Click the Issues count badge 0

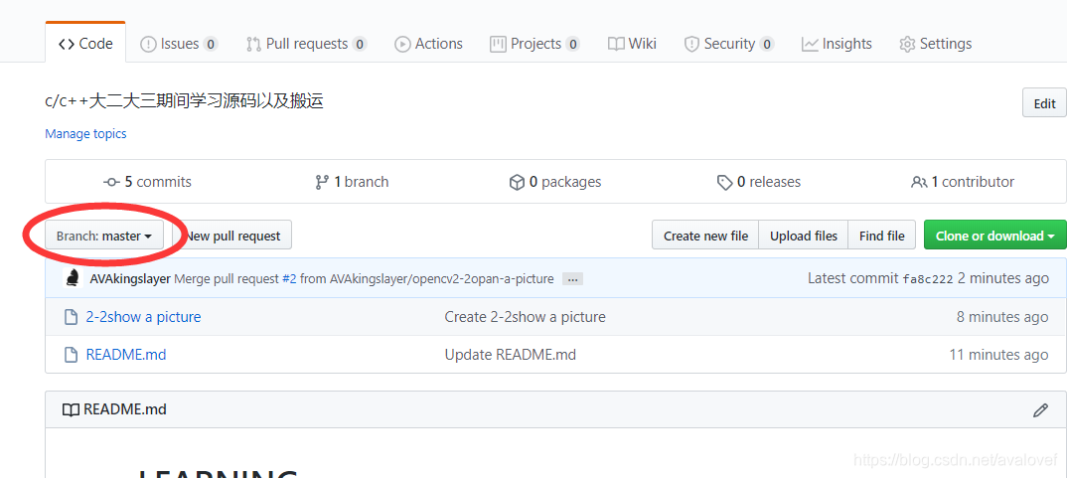pyautogui.click(x=211, y=45)
